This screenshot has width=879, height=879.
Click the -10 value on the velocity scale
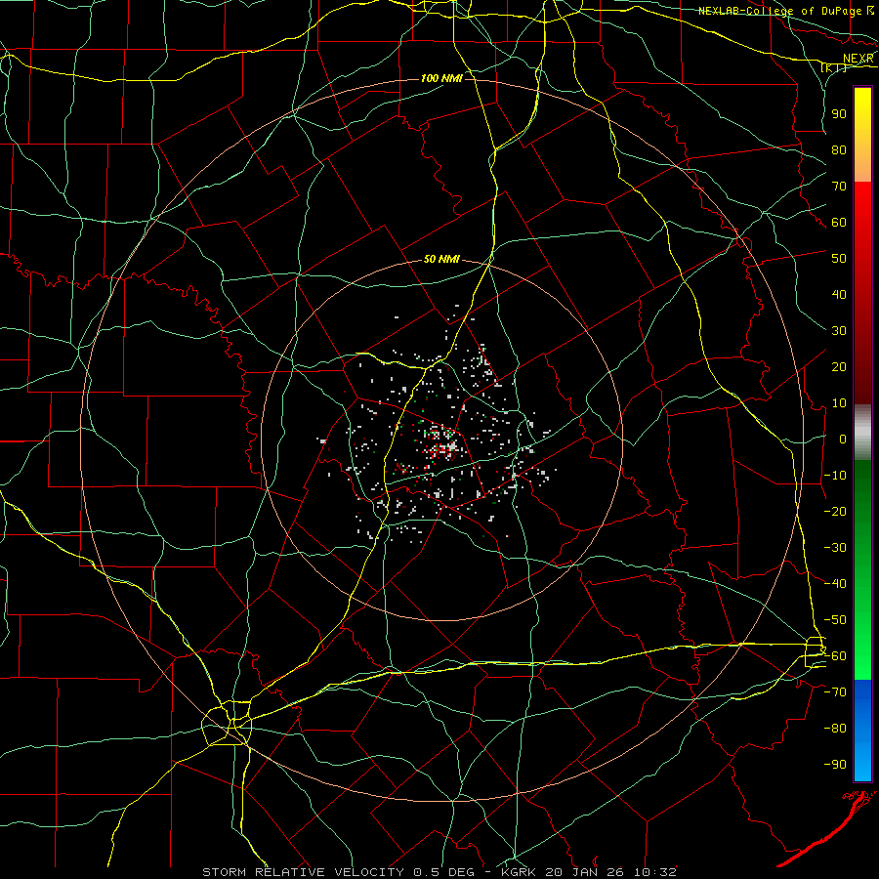pos(835,476)
